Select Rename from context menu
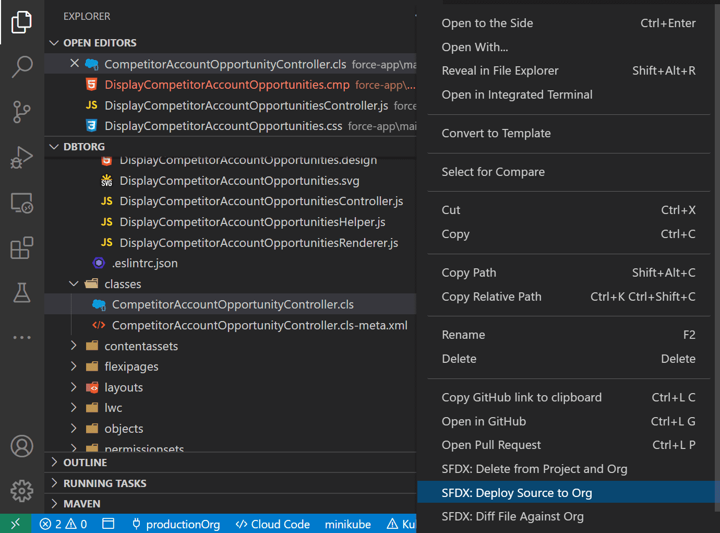The image size is (720, 533). point(568,335)
